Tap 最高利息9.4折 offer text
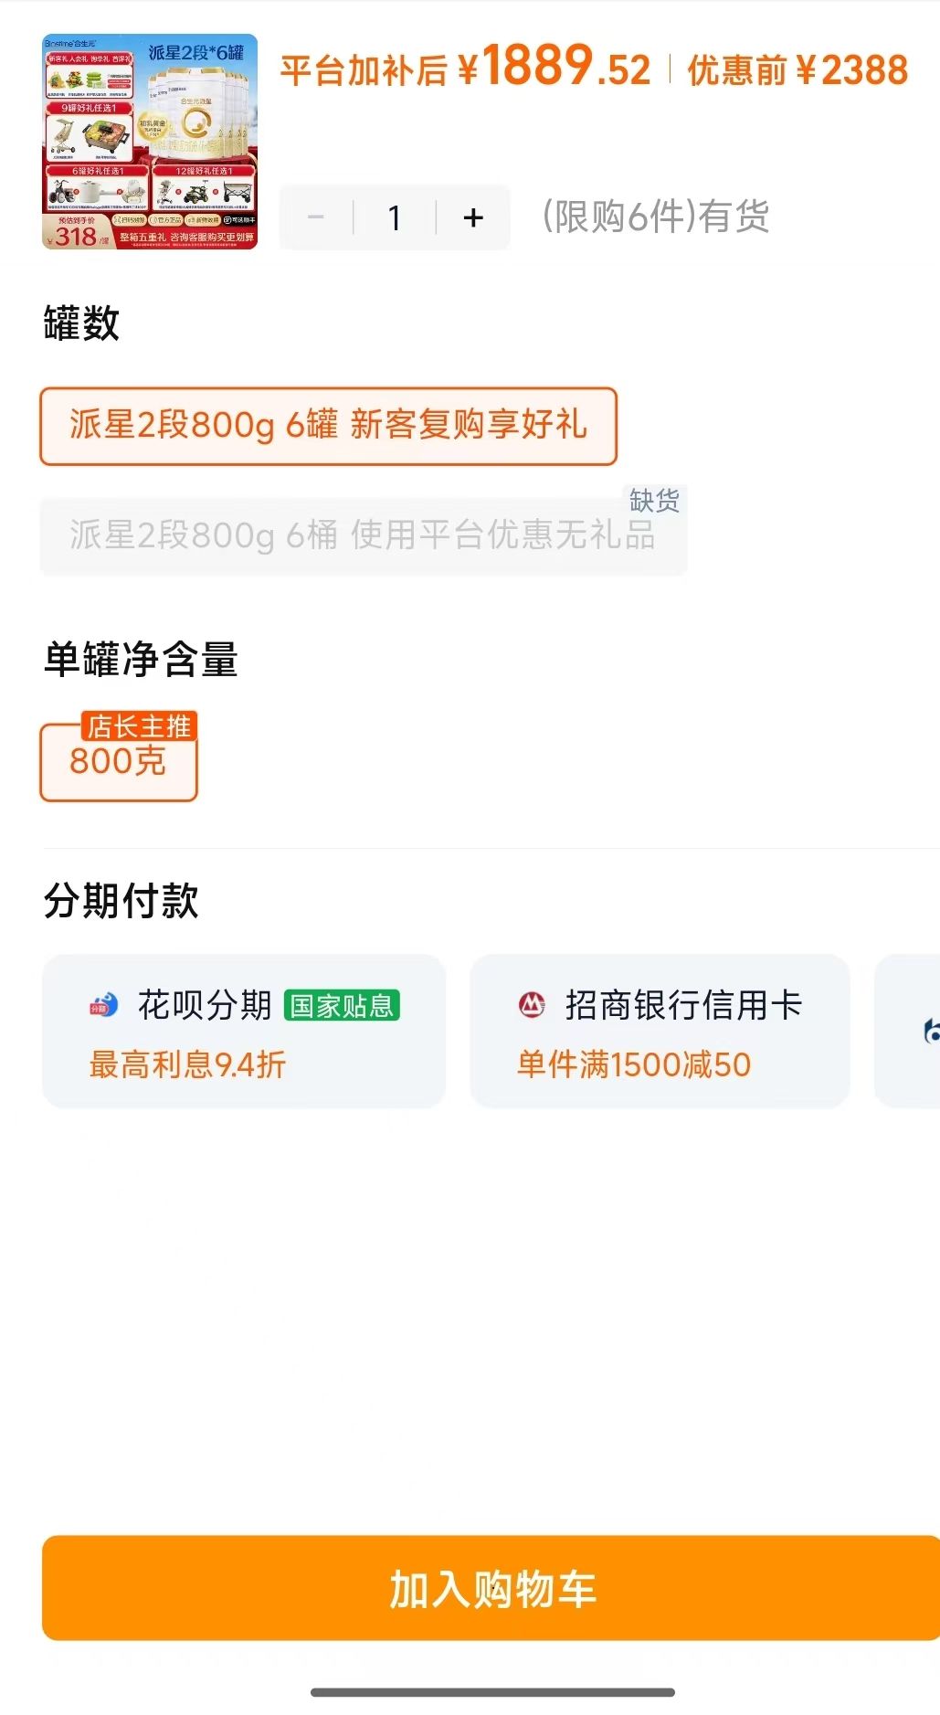 [x=187, y=1064]
